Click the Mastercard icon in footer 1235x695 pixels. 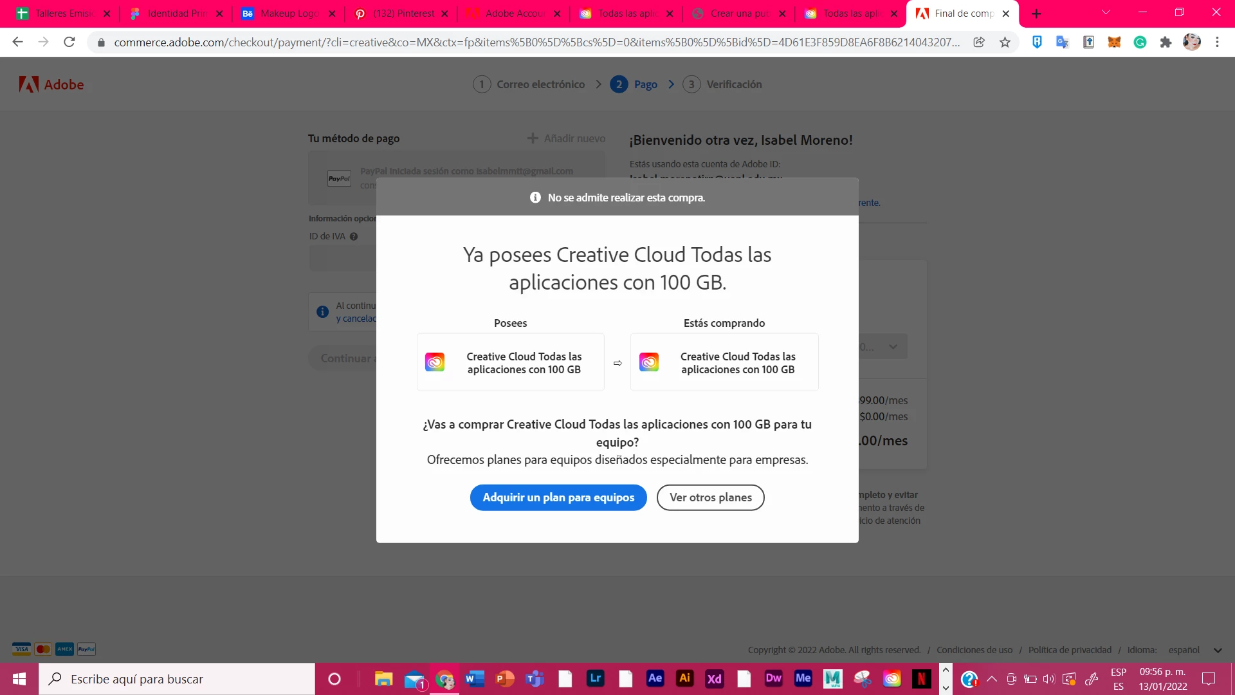point(43,649)
